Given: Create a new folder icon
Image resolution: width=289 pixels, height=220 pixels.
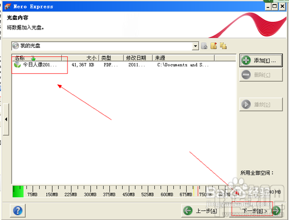Looking at the screenshot, I should [x=214, y=46].
